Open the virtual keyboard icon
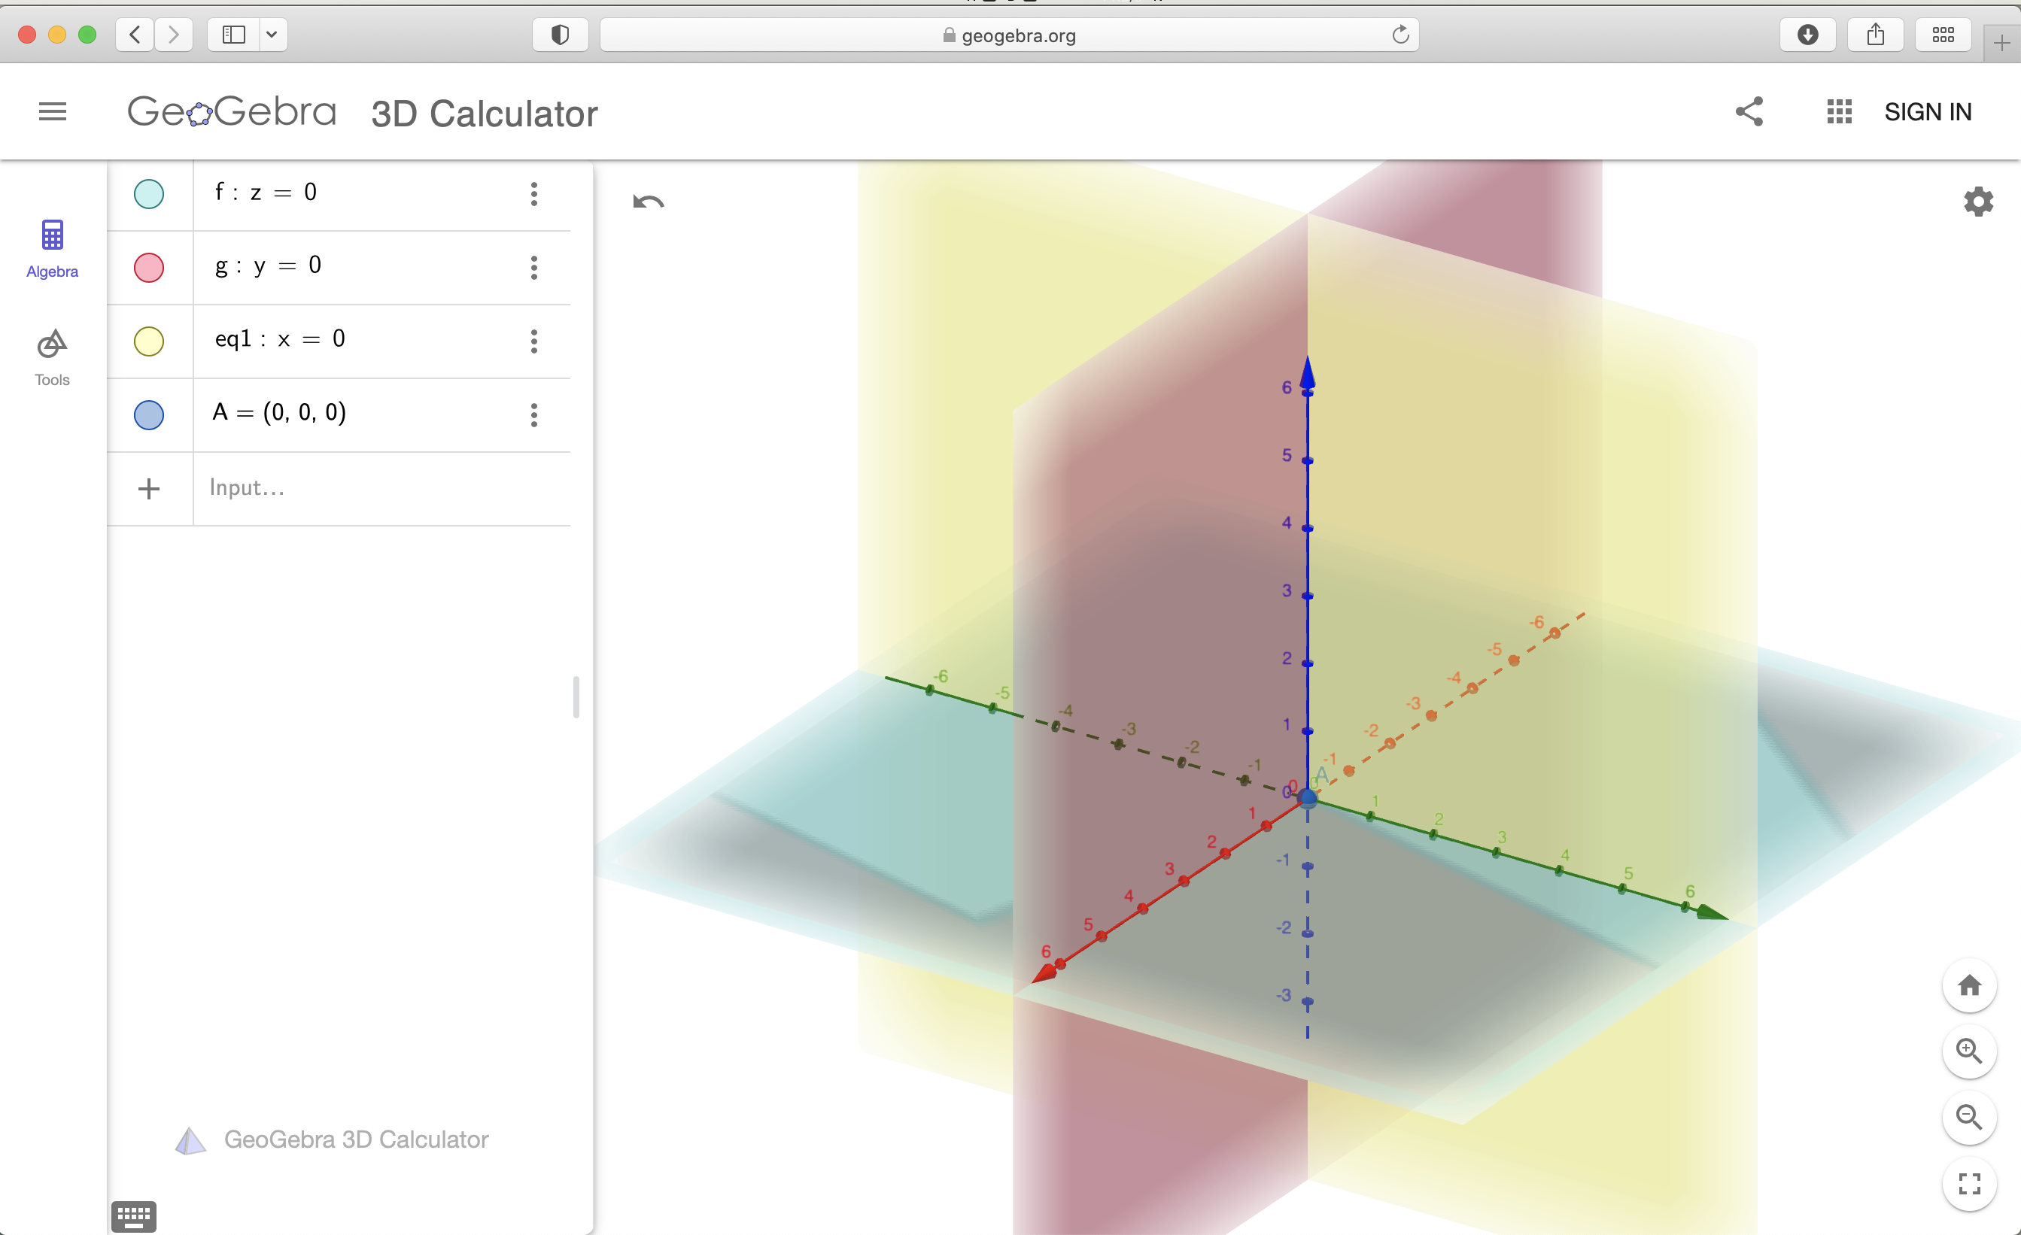The width and height of the screenshot is (2021, 1235). [133, 1215]
